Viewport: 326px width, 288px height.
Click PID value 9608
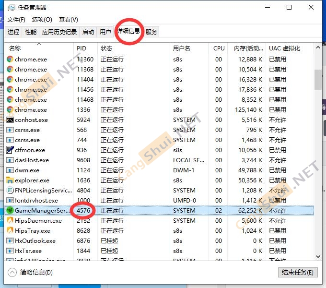point(83,160)
